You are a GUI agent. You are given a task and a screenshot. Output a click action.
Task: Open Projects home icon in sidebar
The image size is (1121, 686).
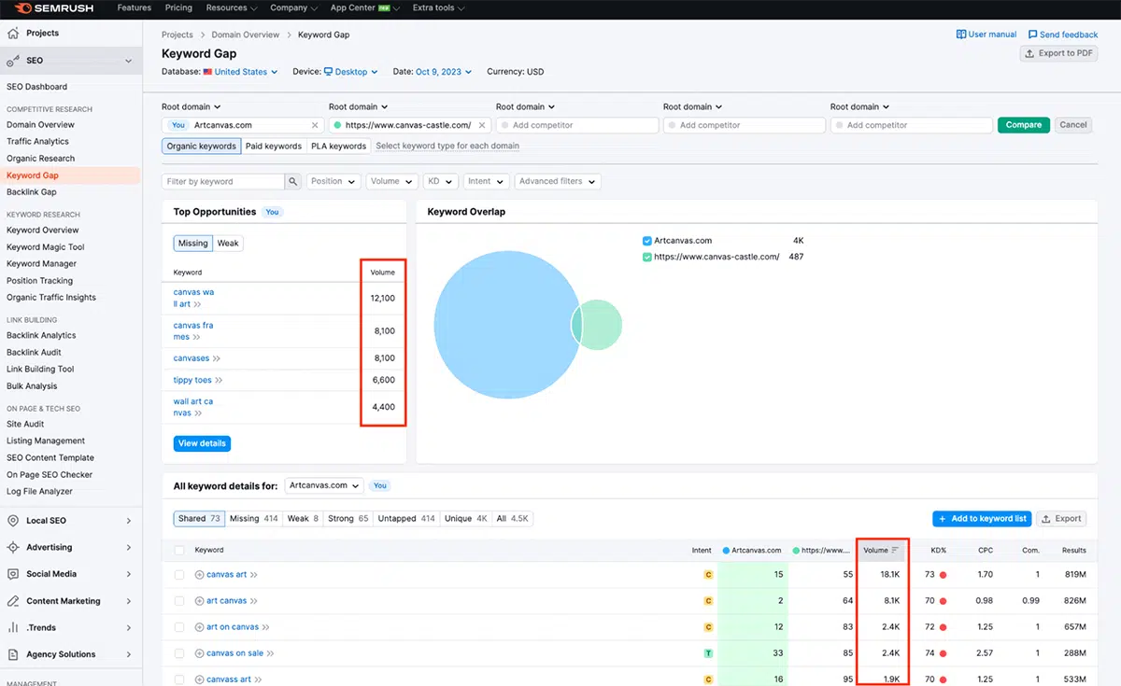pos(13,33)
